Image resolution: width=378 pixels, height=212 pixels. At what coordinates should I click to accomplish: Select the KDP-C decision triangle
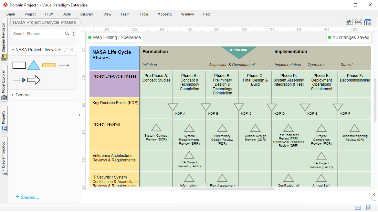(x=239, y=107)
